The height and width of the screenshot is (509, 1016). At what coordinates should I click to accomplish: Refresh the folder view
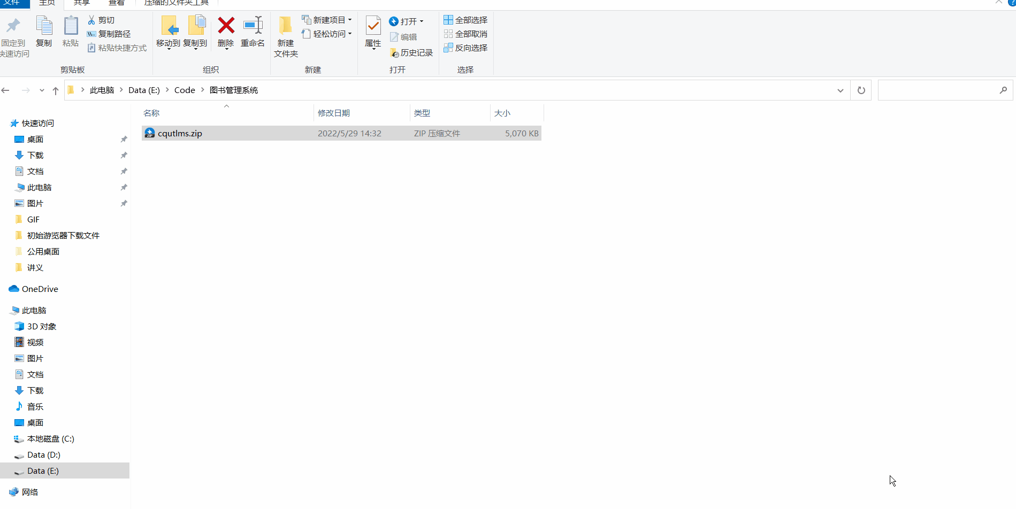coord(860,90)
